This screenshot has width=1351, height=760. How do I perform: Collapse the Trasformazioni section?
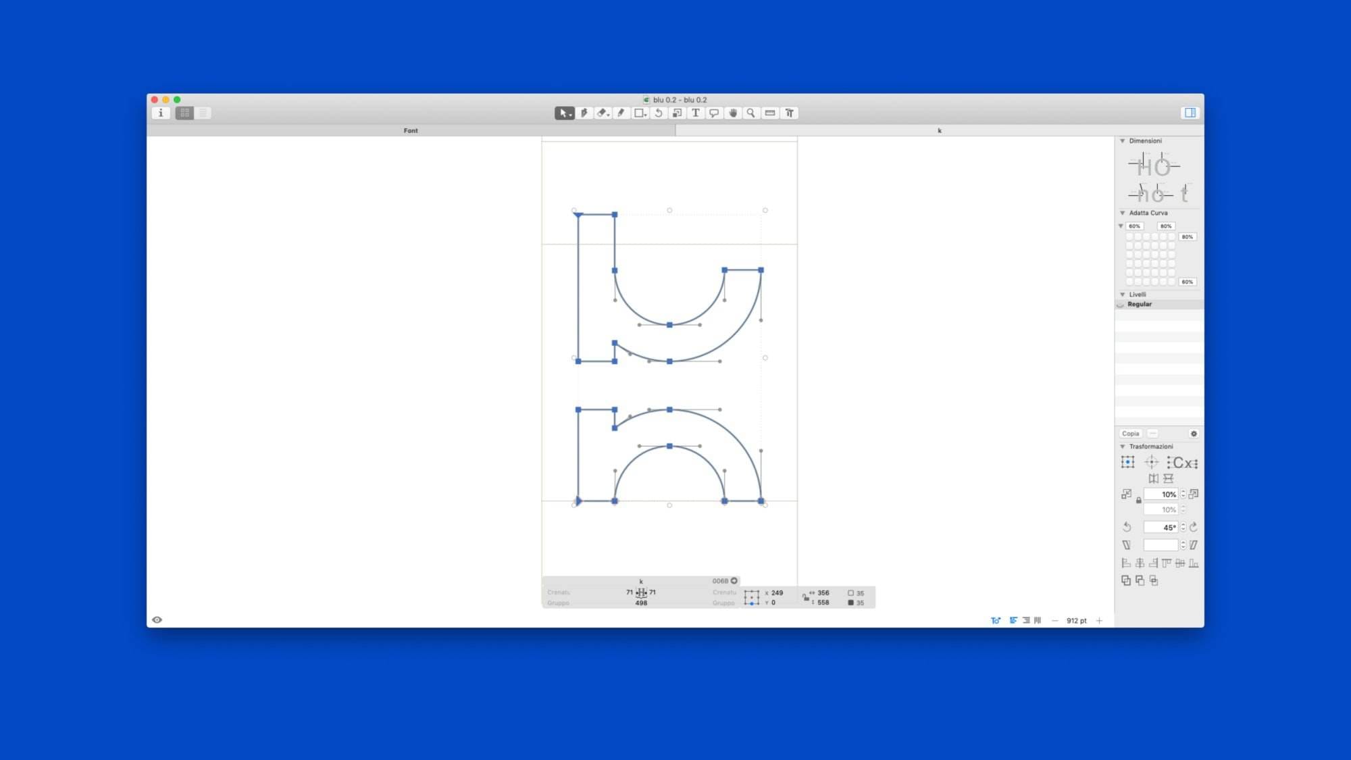[x=1123, y=447]
